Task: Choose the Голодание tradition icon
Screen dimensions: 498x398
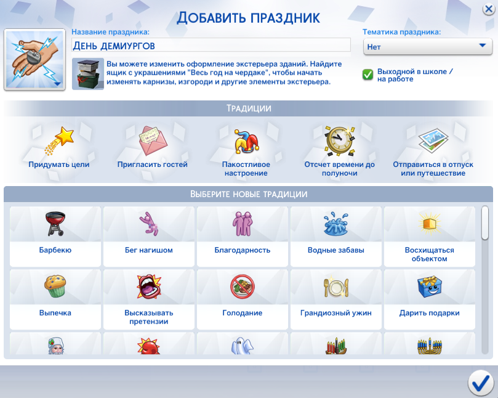Action: (242, 286)
